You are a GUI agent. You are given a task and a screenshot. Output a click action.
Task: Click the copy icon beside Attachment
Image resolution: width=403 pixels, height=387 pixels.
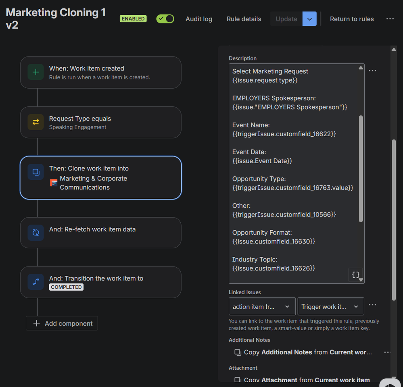[238, 380]
